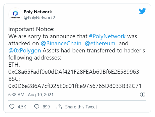Visit the @PolyNetwork2 handle
155x117 pixels.
pyautogui.click(x=39, y=18)
